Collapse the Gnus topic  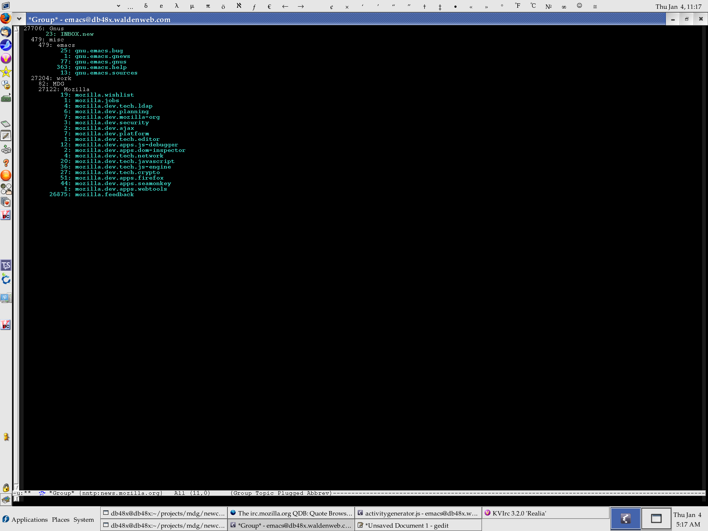56,28
